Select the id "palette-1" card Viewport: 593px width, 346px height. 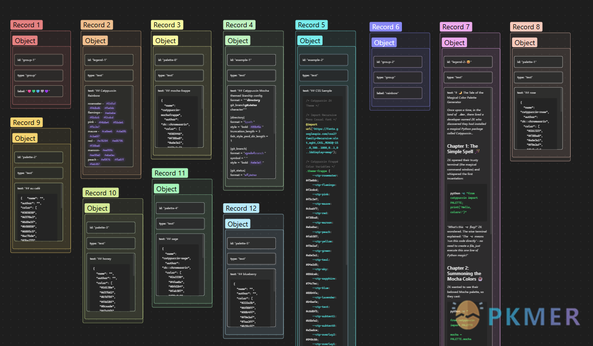coord(538,61)
